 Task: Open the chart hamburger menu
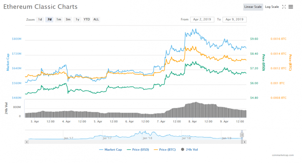[291, 7]
